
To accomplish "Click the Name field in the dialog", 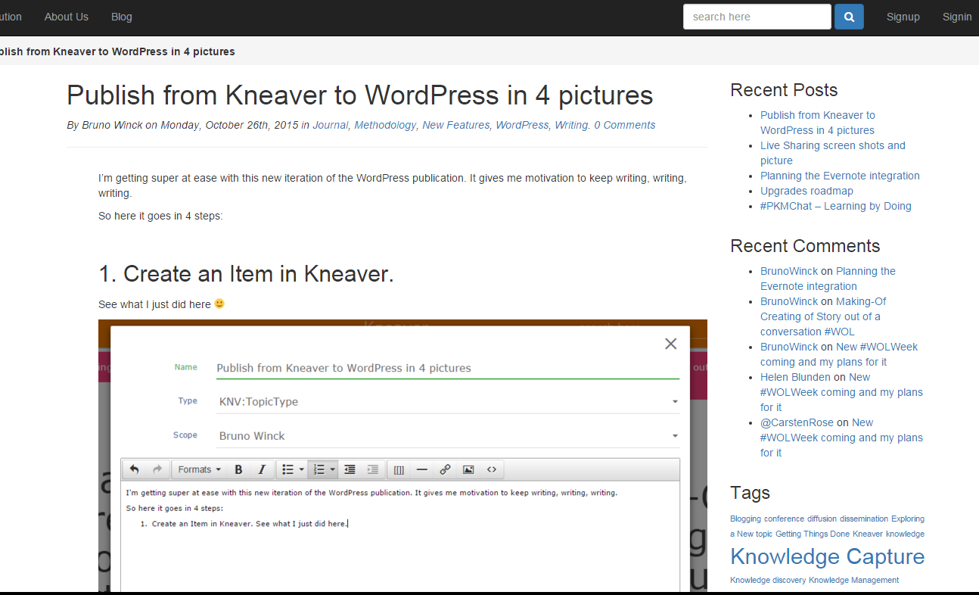I will point(448,368).
